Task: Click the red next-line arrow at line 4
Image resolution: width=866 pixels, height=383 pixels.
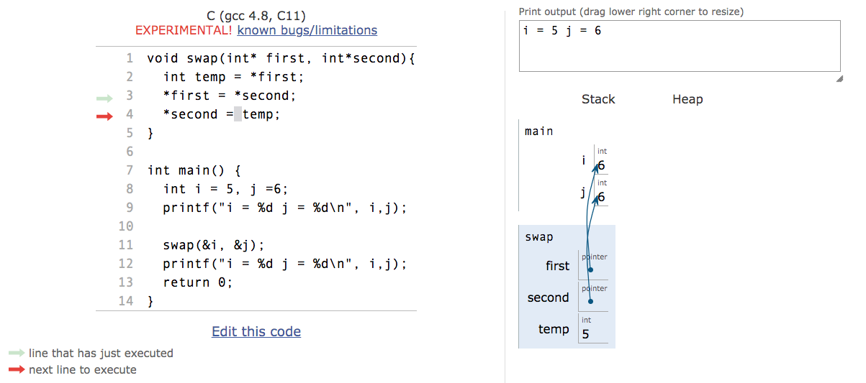Action: (104, 116)
